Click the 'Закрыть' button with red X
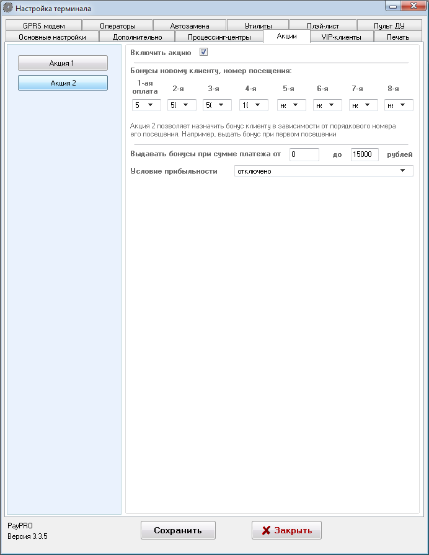The width and height of the screenshot is (429, 555). (286, 531)
